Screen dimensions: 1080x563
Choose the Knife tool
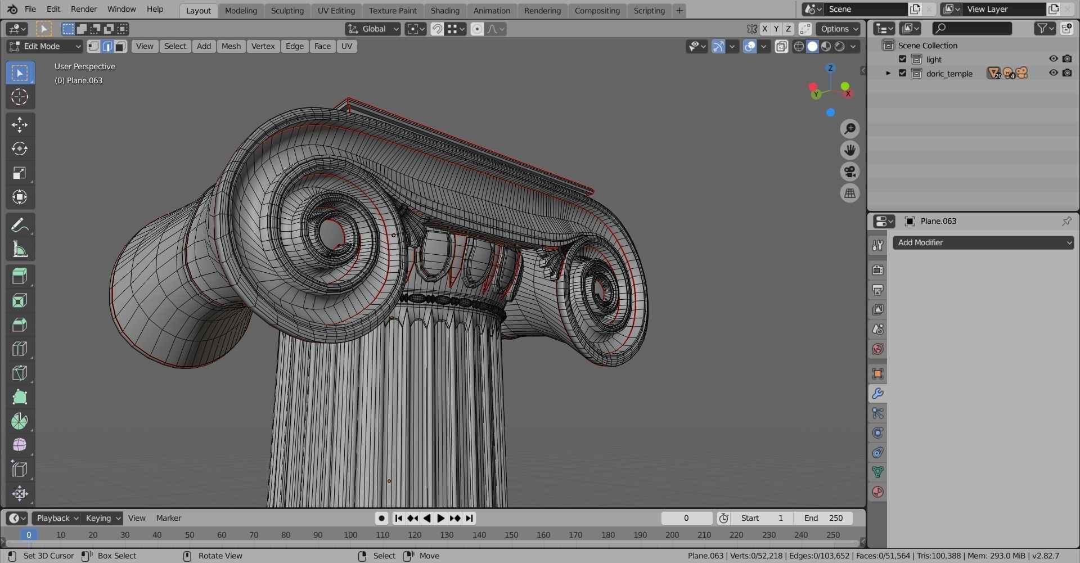tap(20, 373)
